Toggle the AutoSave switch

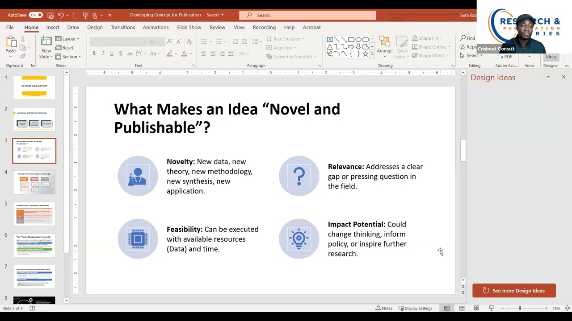tap(36, 15)
